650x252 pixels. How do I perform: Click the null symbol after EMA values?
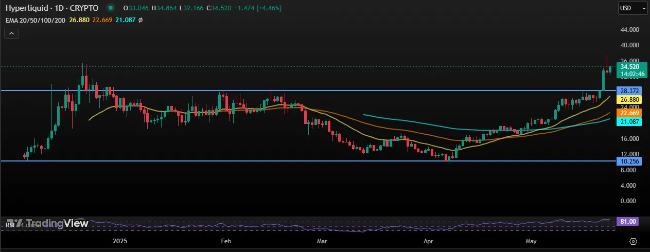[x=140, y=20]
